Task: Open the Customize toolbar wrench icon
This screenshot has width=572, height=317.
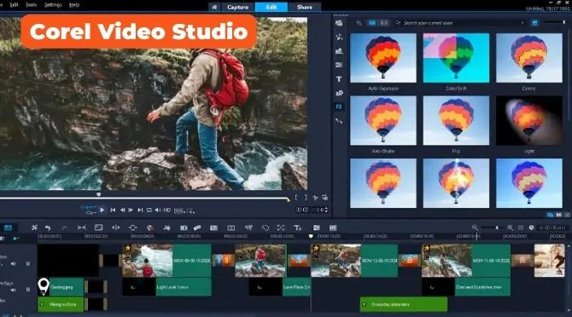Action: tap(34, 228)
